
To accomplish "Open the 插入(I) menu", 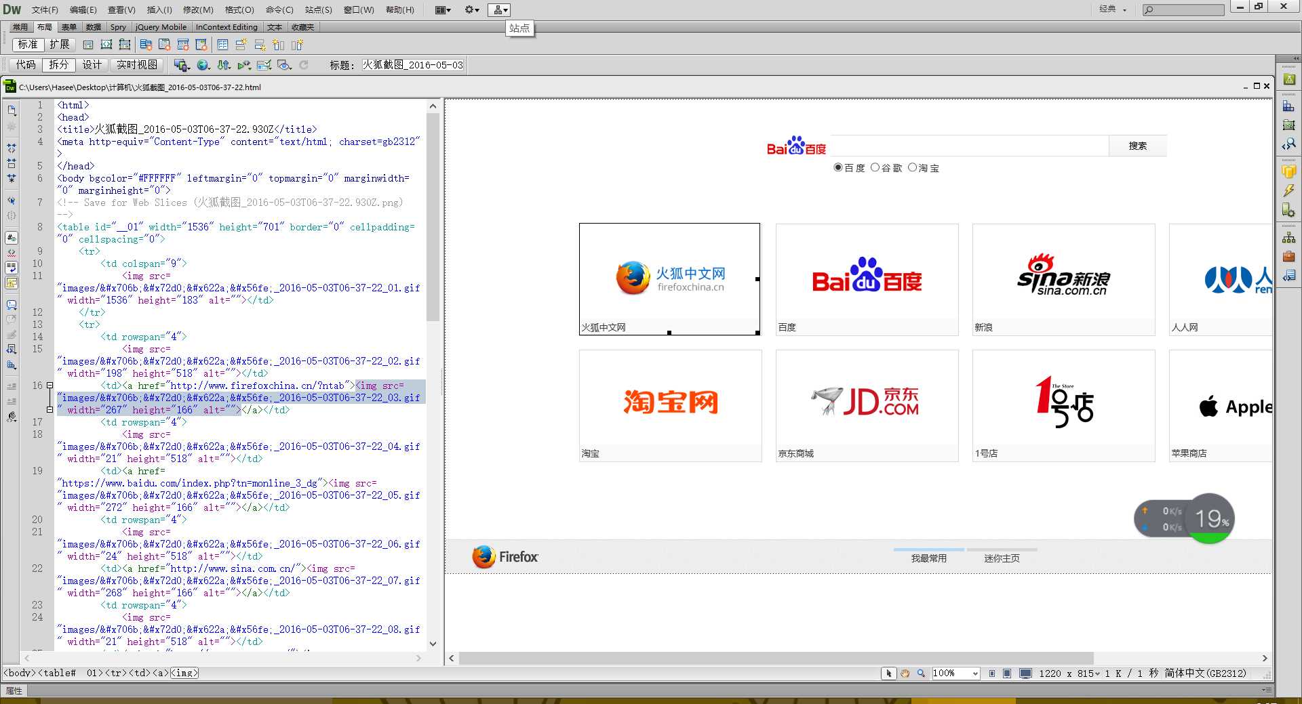I will click(159, 9).
